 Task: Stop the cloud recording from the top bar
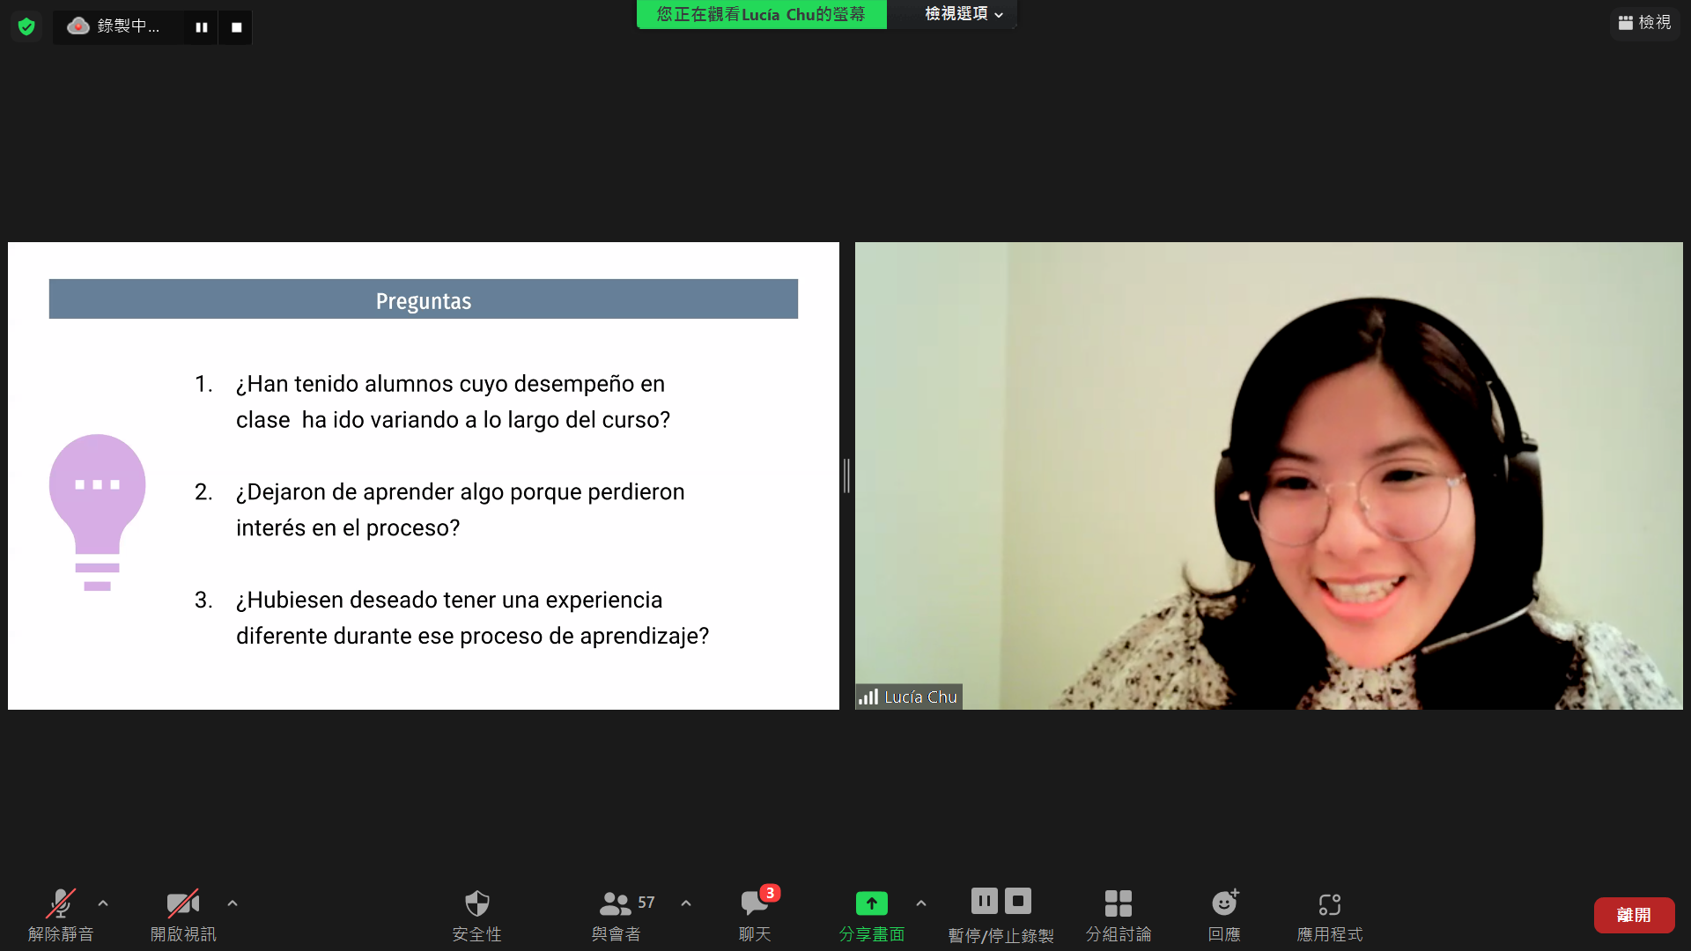pos(236,27)
